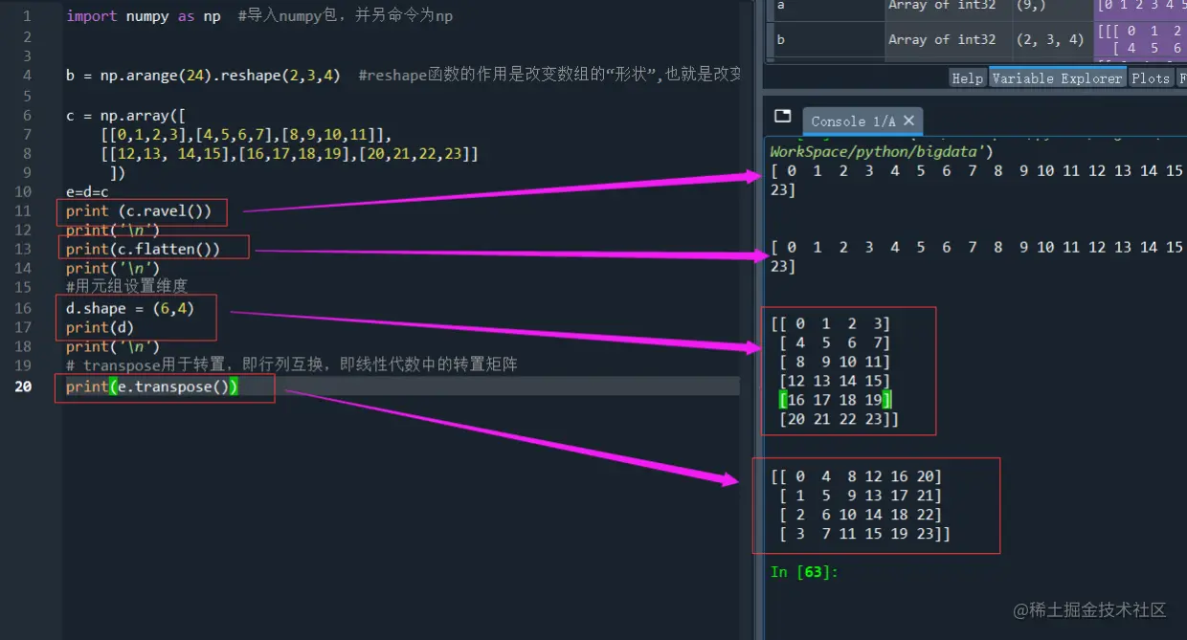Click the print (c.ravel()) statement
The width and height of the screenshot is (1187, 640).
139,210
